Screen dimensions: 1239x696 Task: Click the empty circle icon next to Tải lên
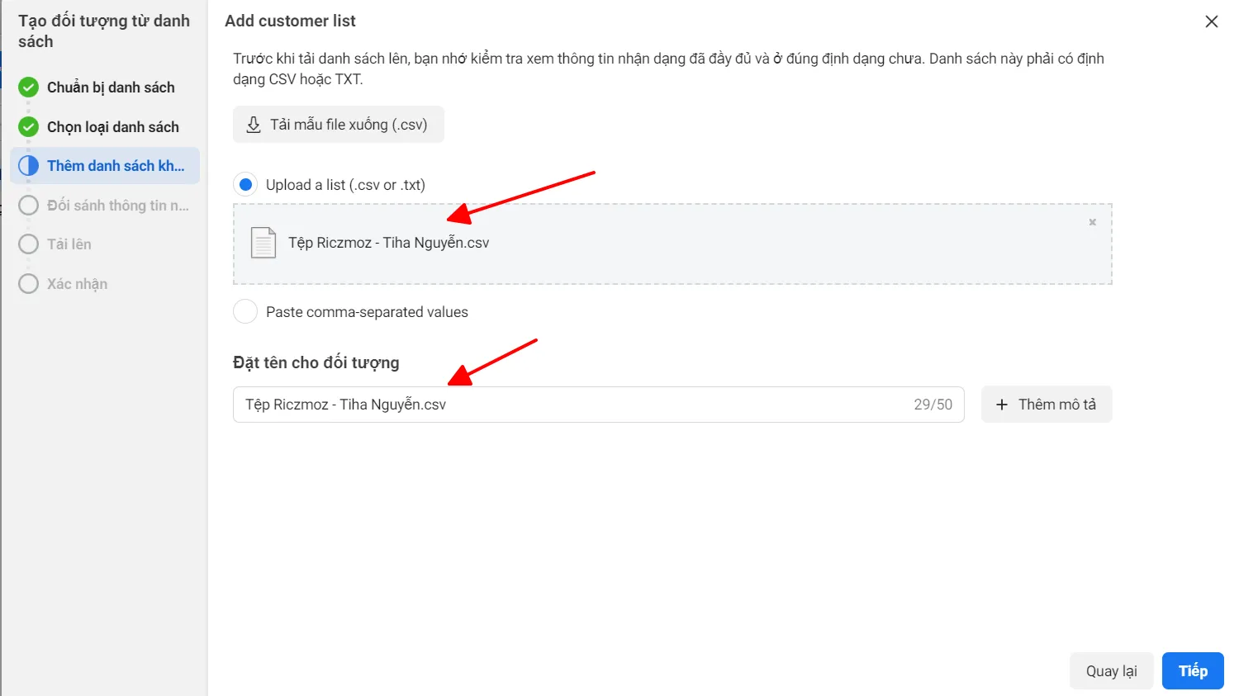pyautogui.click(x=28, y=244)
